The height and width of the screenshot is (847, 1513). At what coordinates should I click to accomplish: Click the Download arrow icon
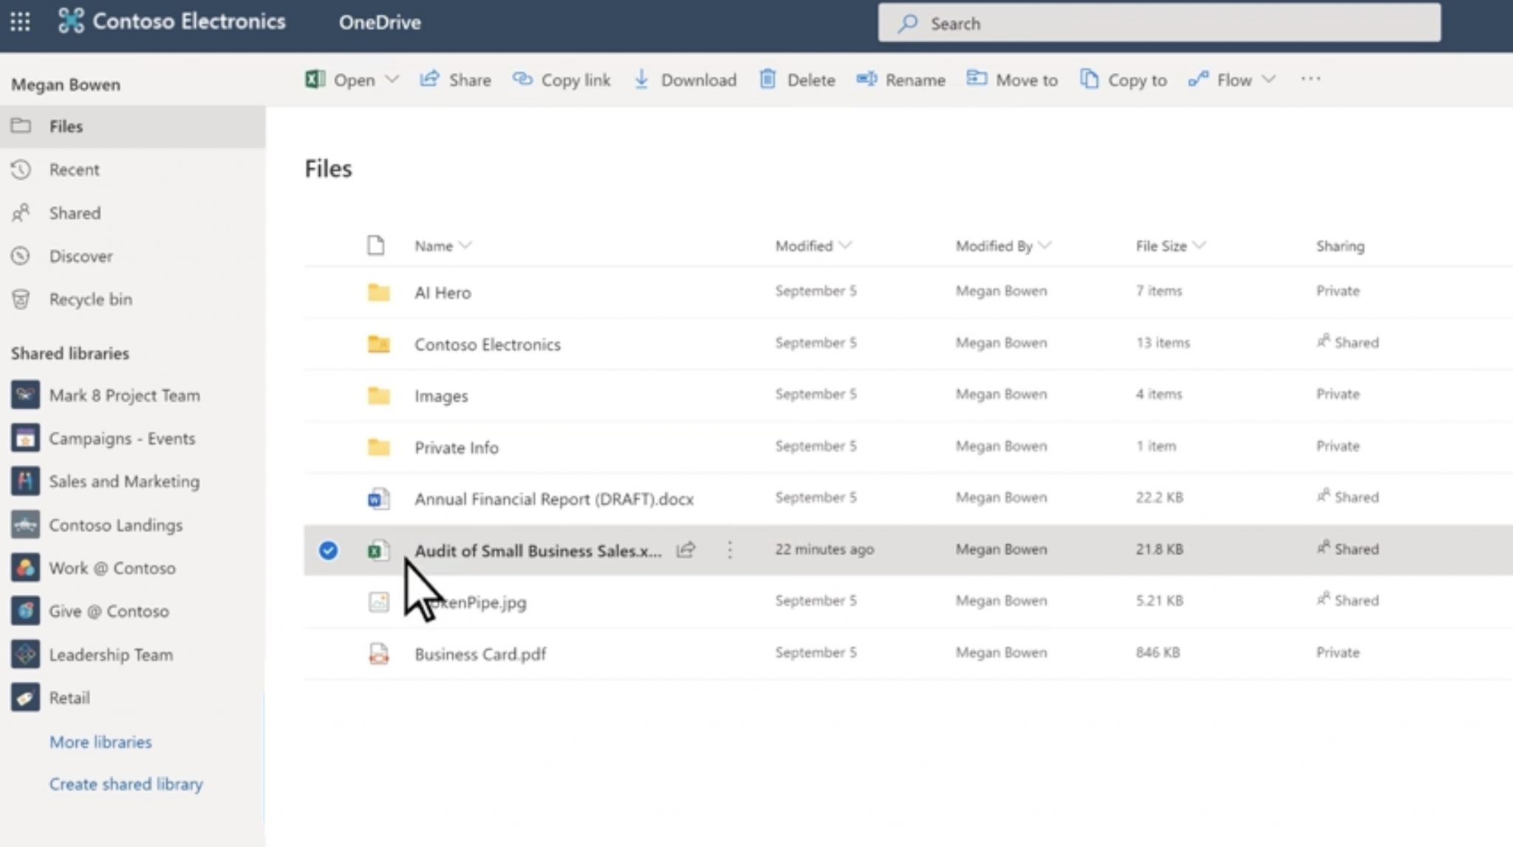(x=641, y=79)
